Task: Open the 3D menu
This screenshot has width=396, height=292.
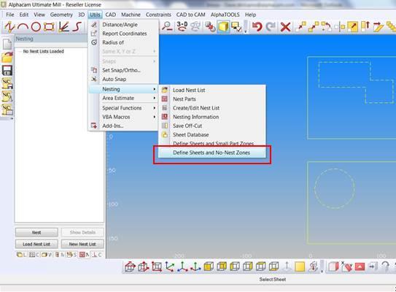Action: (82, 15)
